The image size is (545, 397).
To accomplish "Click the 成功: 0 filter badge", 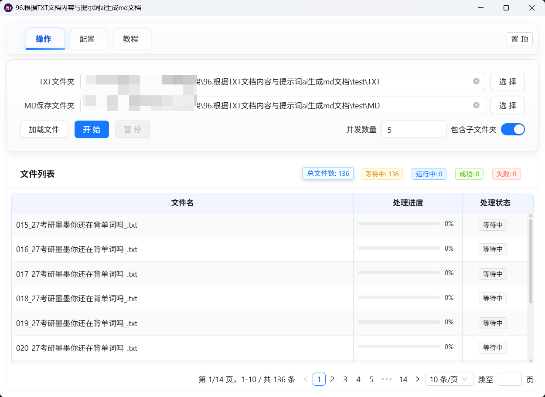I will click(469, 173).
